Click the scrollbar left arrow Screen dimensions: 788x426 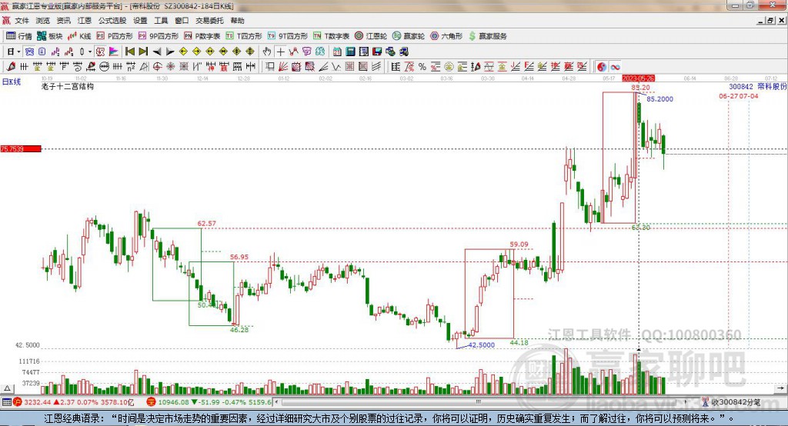pyautogui.click(x=277, y=402)
